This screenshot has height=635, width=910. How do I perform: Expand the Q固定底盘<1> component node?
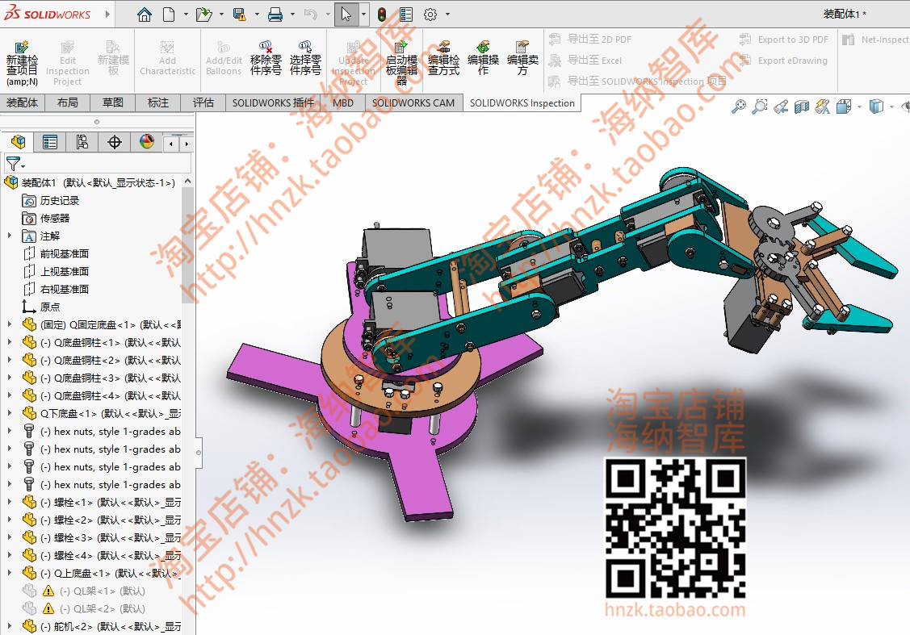click(x=10, y=324)
